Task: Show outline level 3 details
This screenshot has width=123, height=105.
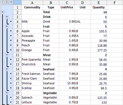Action: [x=11, y=3]
